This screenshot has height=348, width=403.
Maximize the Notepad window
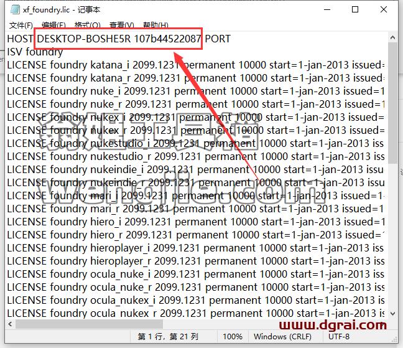355,9
